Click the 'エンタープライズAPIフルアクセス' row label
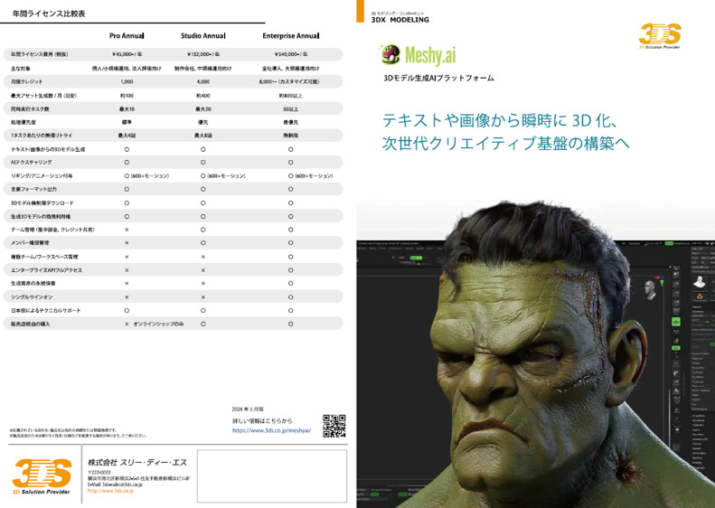715x508 pixels. tap(46, 270)
